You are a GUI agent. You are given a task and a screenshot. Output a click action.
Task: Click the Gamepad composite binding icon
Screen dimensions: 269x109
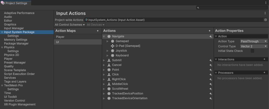click(113, 41)
